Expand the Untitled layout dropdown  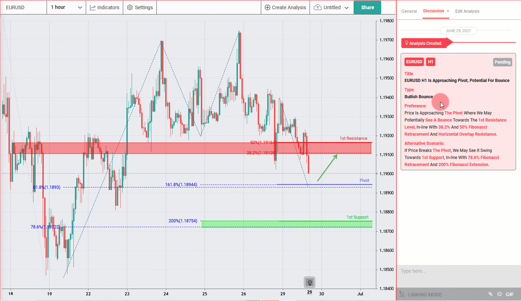click(331, 7)
